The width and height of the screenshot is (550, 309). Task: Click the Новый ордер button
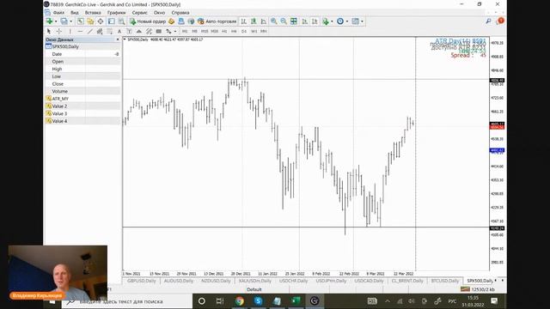pos(148,21)
